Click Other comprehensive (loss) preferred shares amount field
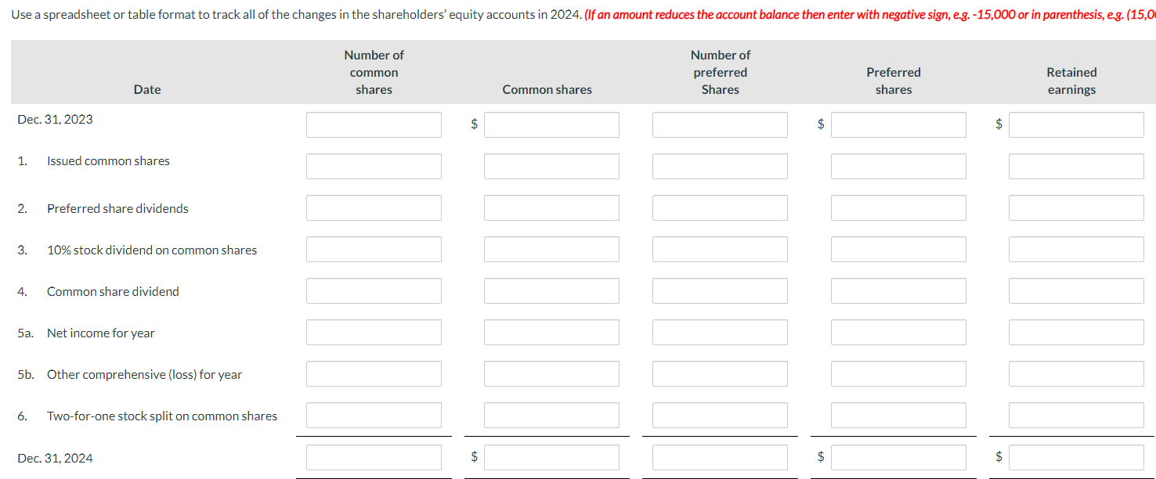 (898, 373)
